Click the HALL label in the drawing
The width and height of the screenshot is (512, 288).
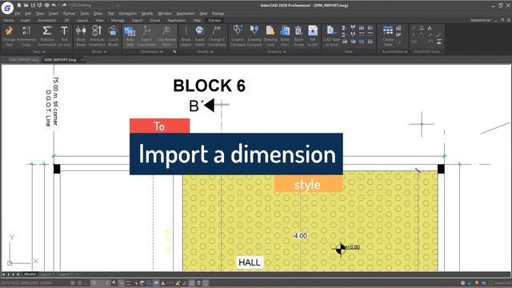pos(250,262)
